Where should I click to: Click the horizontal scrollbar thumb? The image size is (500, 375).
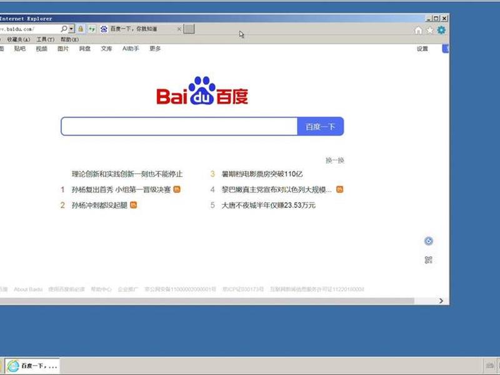pos(207,301)
